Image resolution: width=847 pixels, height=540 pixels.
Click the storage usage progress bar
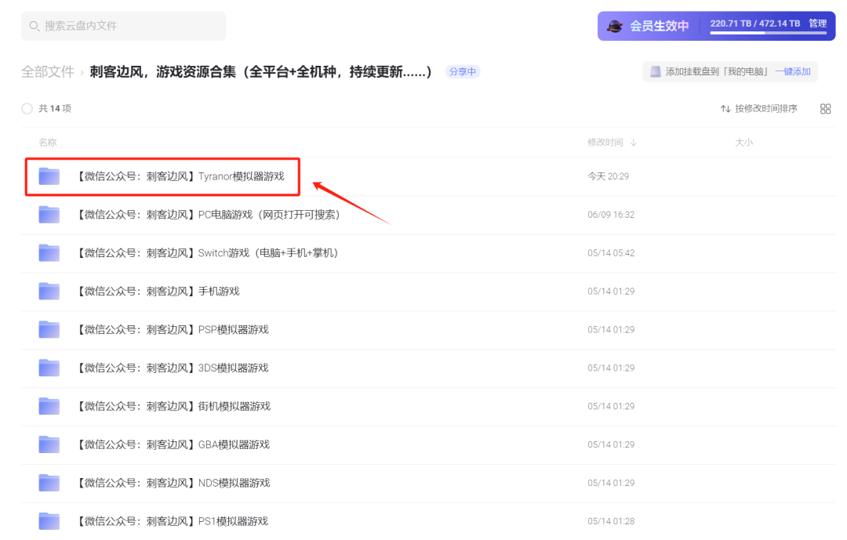(768, 33)
